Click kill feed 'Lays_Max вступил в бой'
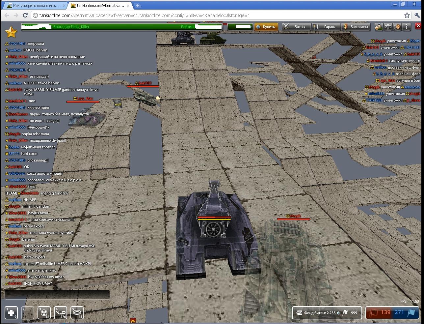The width and height of the screenshot is (424, 324). 398,80
